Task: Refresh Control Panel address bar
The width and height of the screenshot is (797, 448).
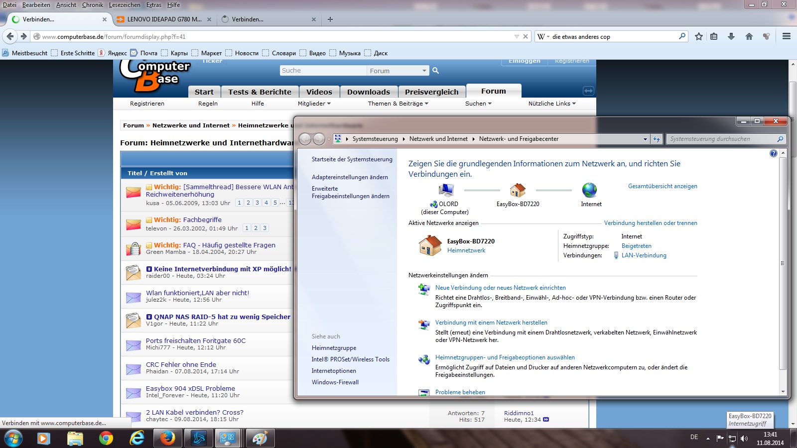Action: click(657, 139)
